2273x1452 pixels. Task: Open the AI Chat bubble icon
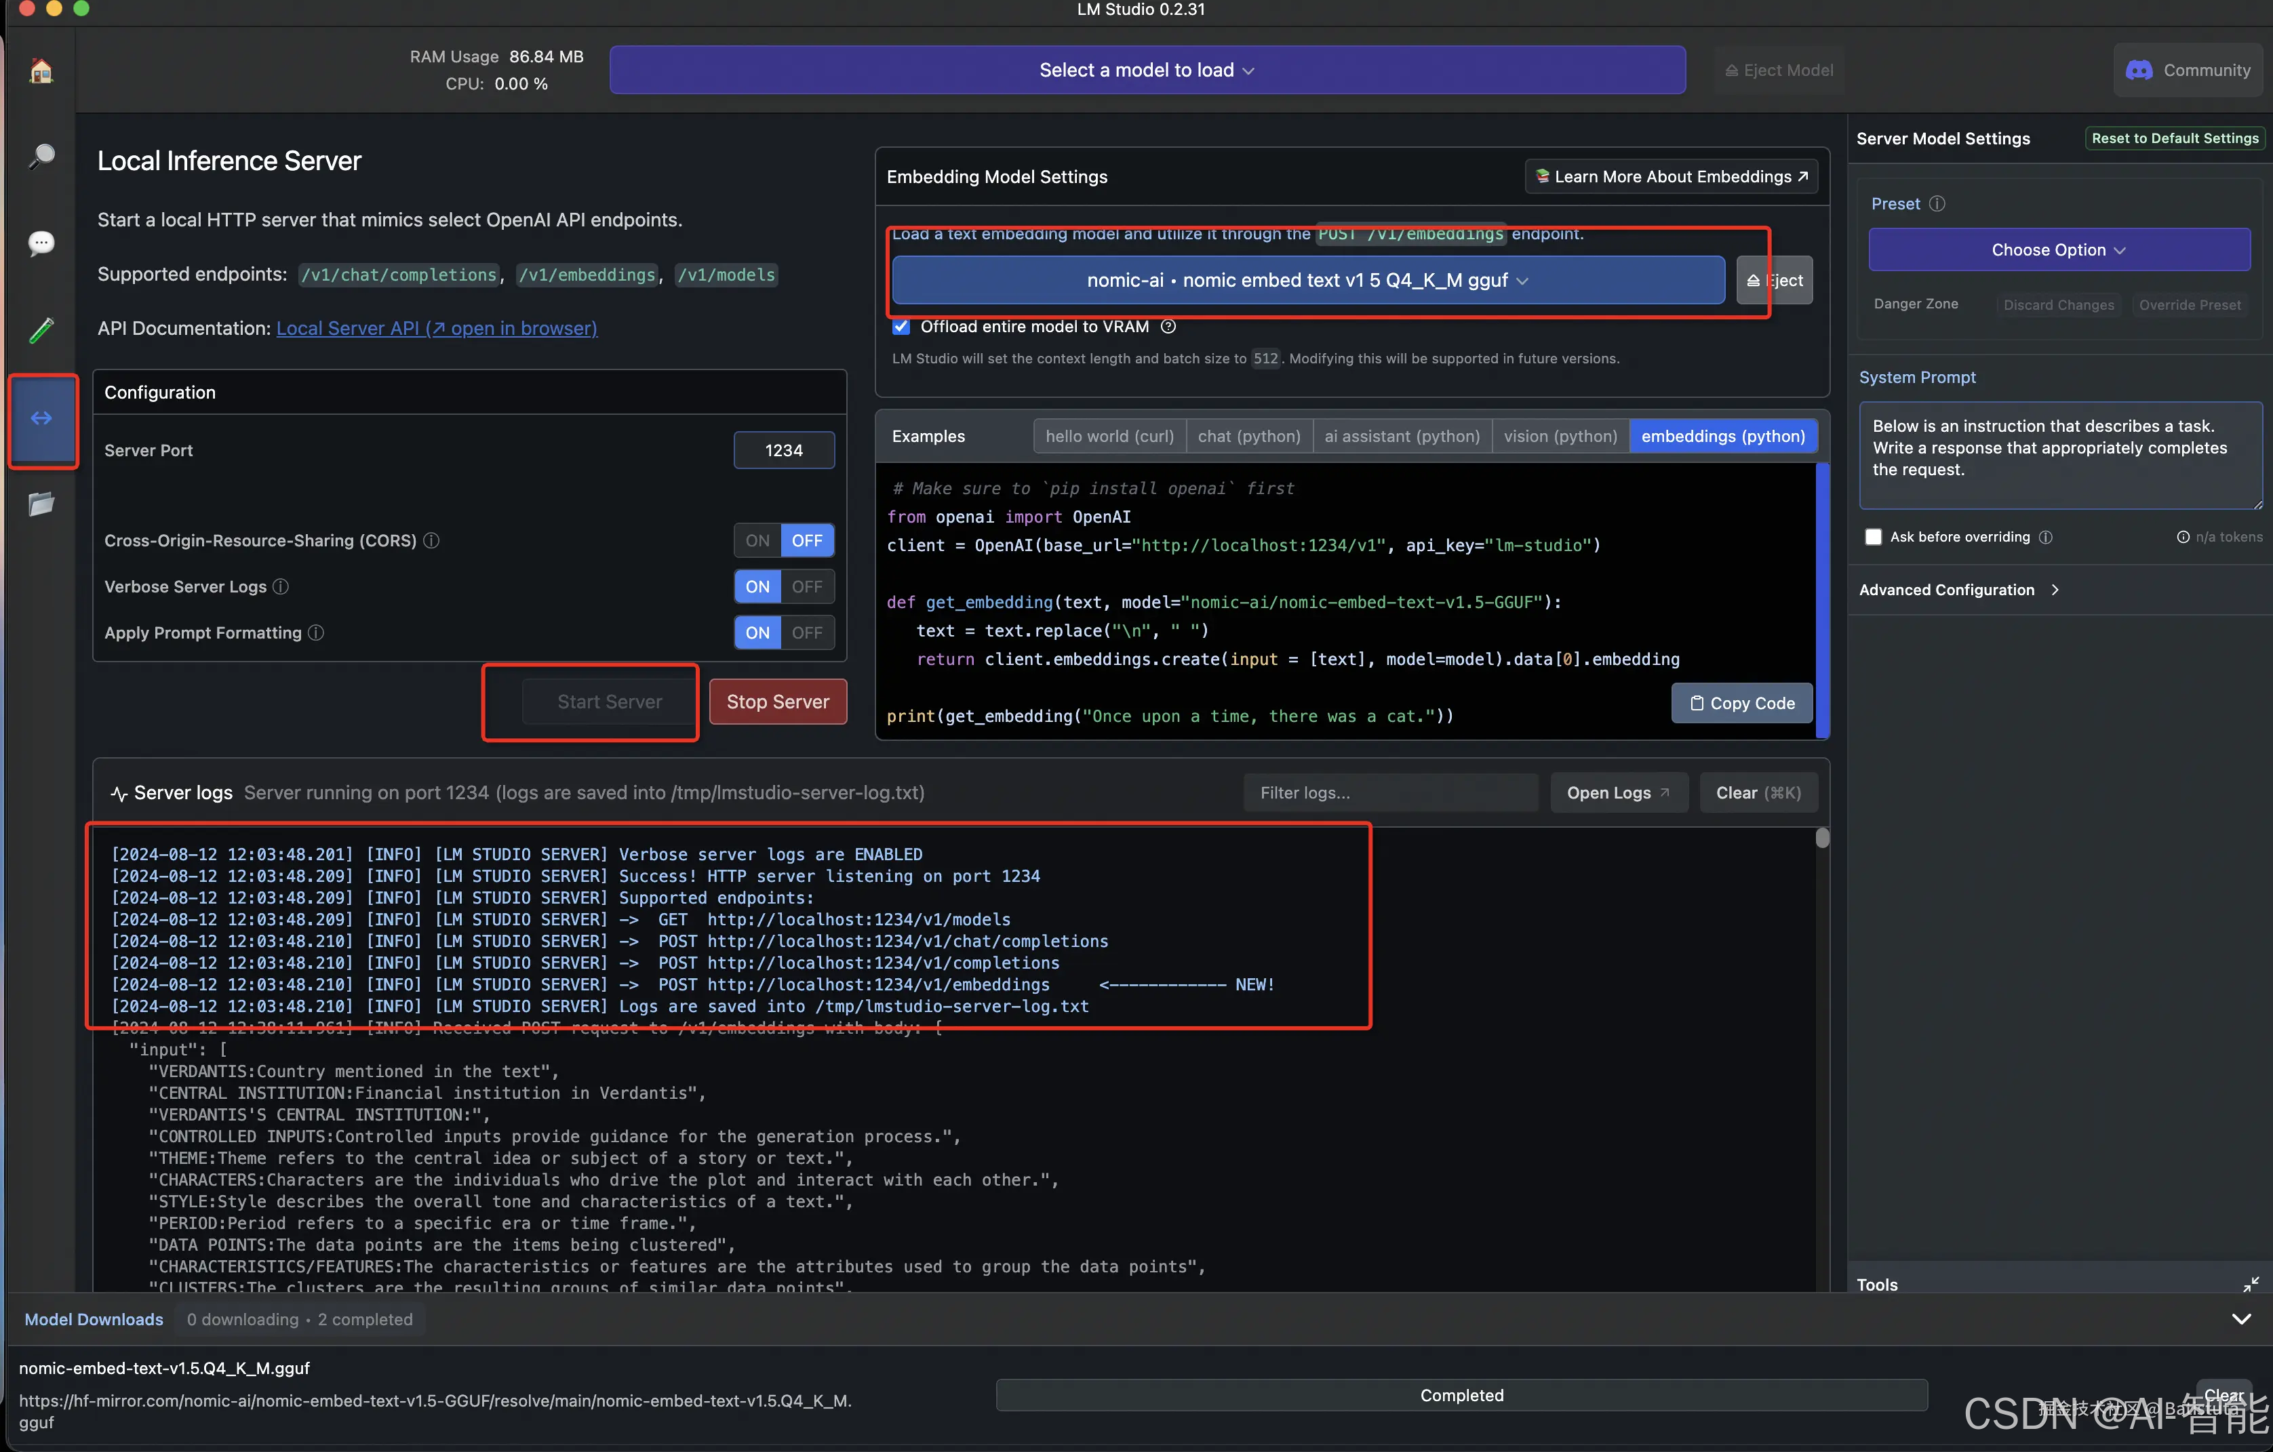[x=41, y=243]
